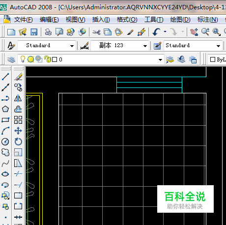Toggle layer 0 lock padlock
This screenshot has width=226, height=225.
coord(48,59)
